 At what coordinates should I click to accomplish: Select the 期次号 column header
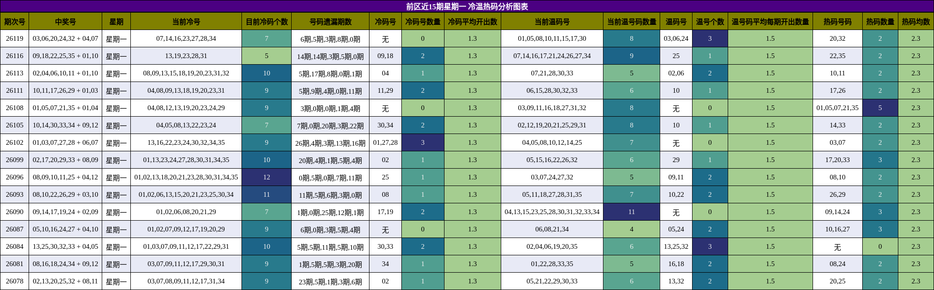click(x=15, y=22)
